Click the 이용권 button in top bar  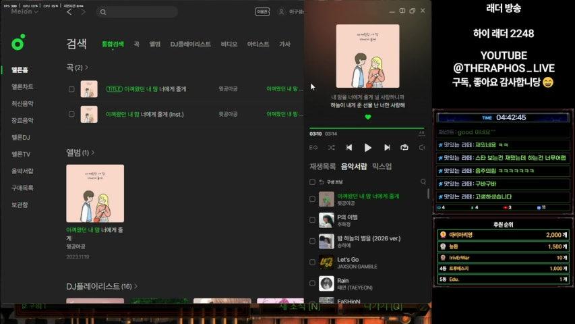point(262,11)
